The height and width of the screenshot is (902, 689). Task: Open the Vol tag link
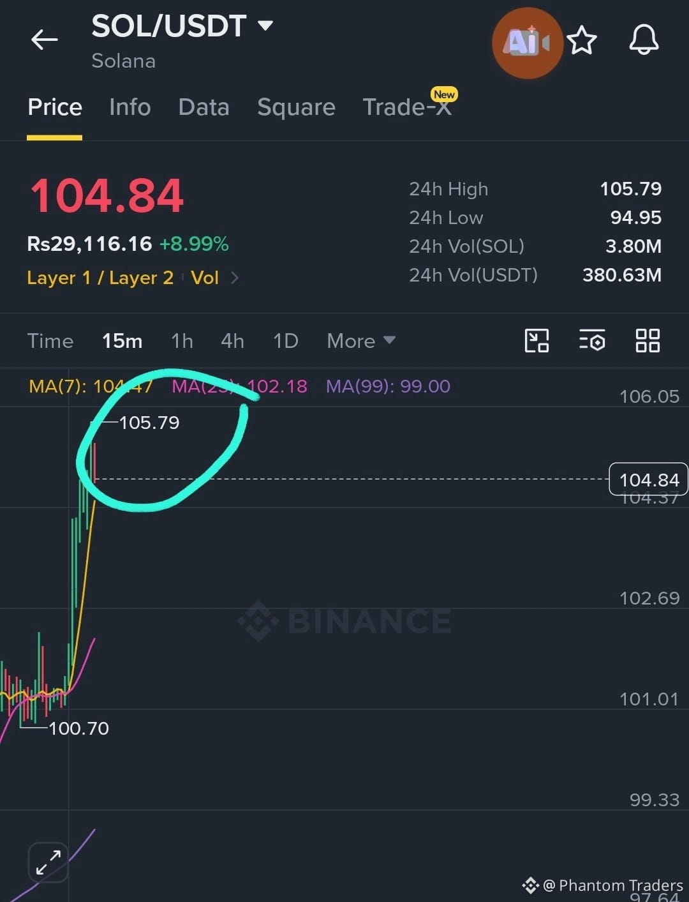pos(205,278)
